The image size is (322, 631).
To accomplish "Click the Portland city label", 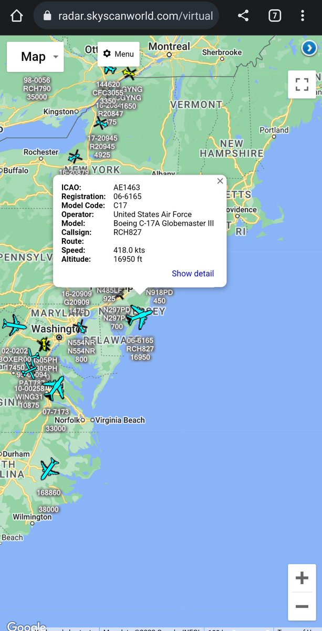I will [x=274, y=130].
